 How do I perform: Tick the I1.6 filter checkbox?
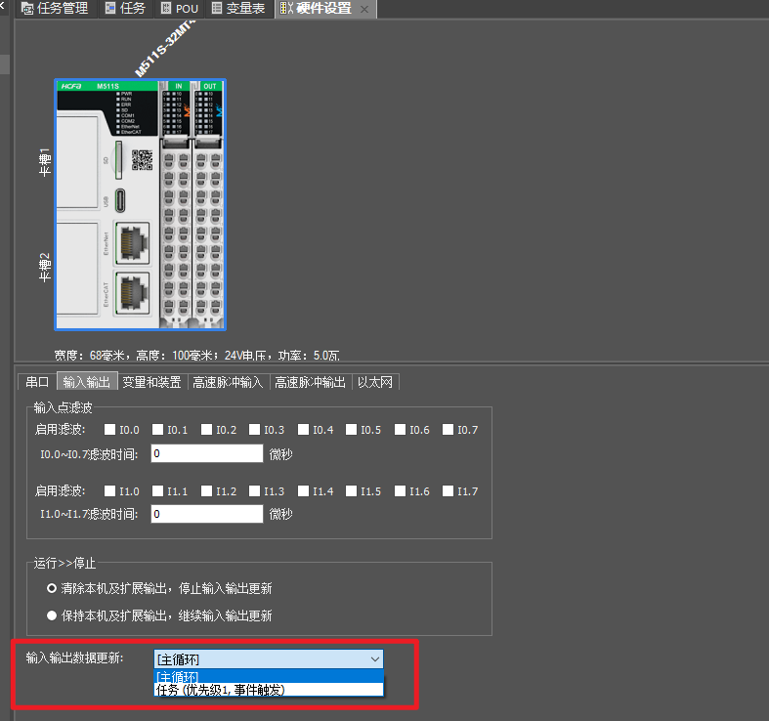tap(401, 491)
